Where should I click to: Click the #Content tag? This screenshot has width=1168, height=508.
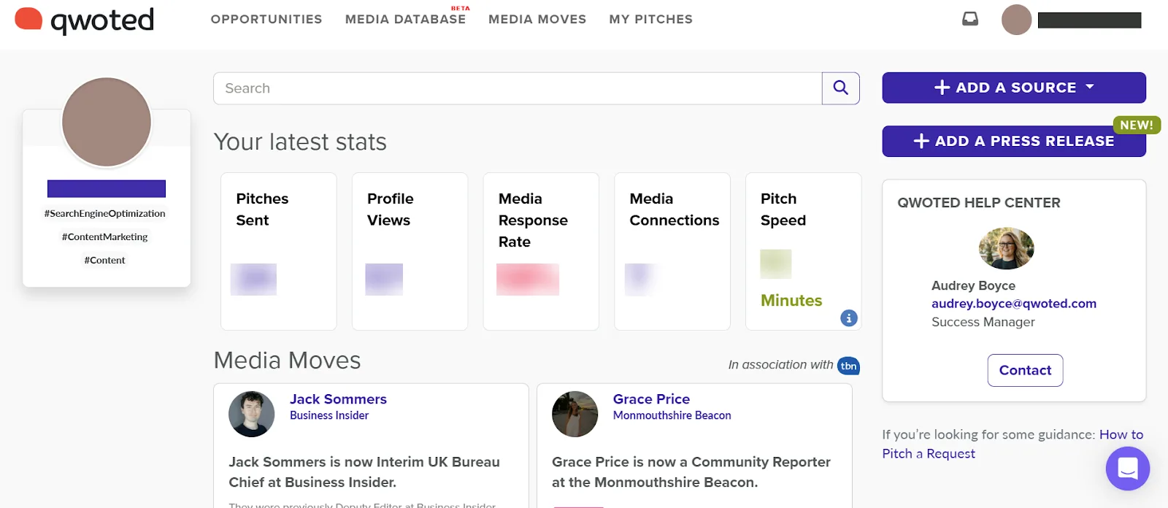click(105, 261)
